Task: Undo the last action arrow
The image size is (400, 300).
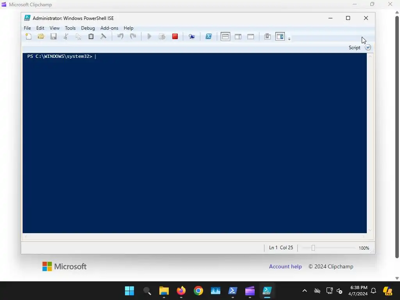Action: [x=120, y=36]
